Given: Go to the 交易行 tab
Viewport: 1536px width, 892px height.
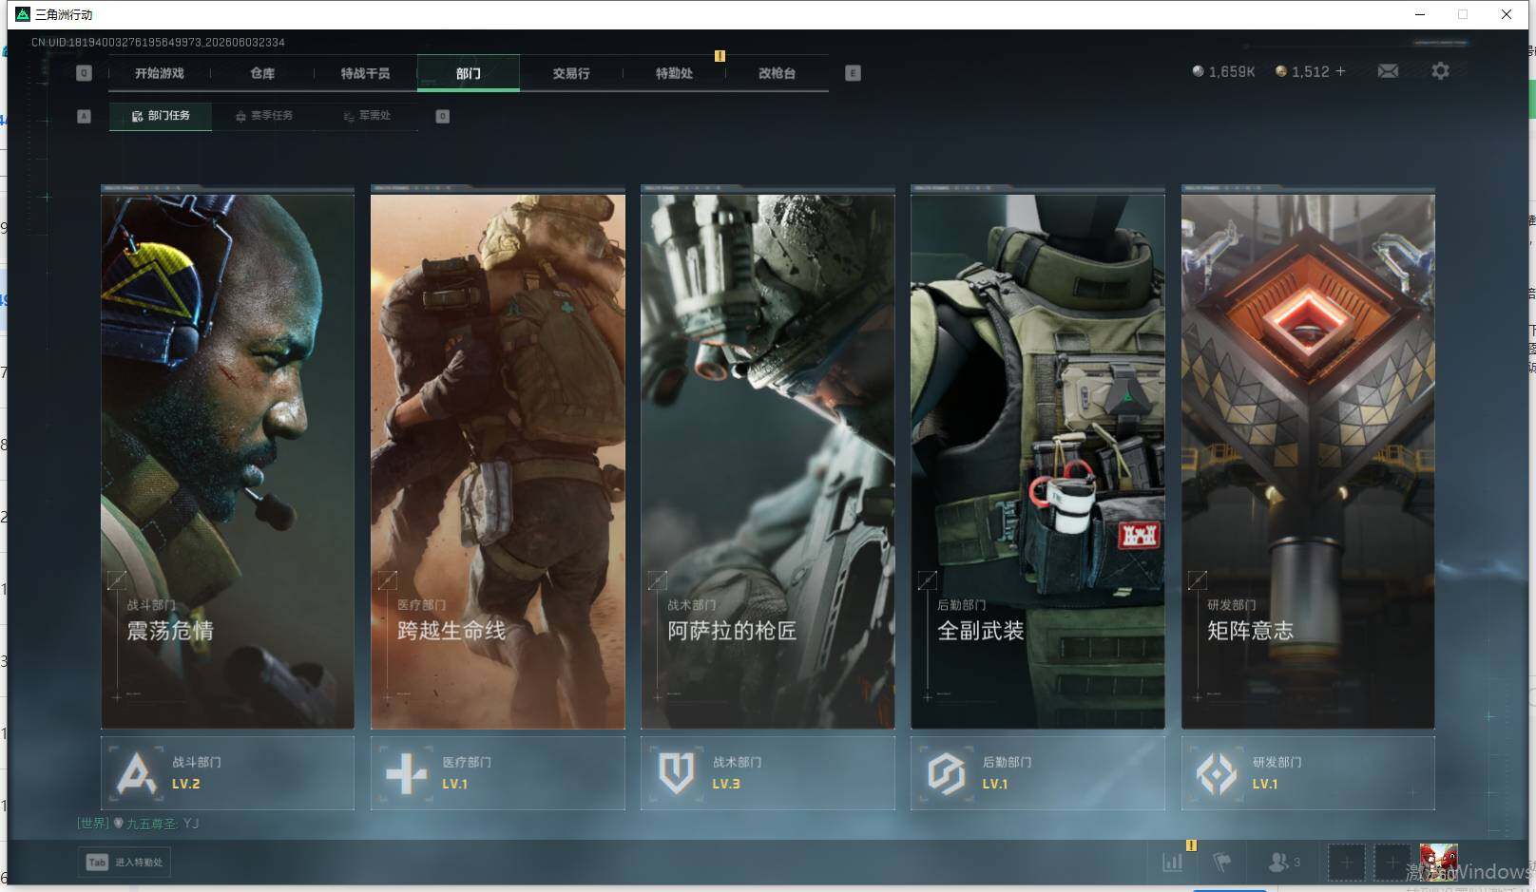Looking at the screenshot, I should 571,73.
